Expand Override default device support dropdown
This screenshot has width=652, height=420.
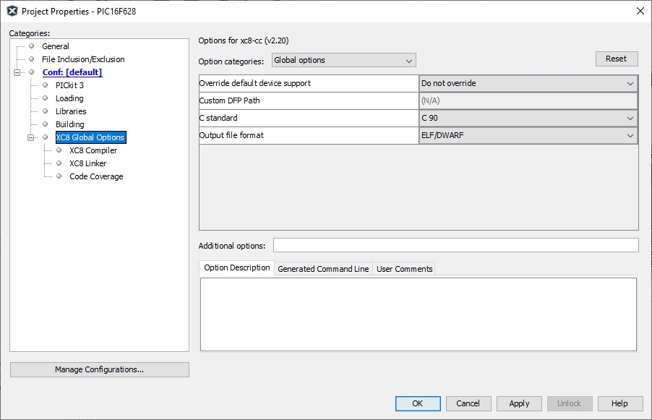point(528,83)
